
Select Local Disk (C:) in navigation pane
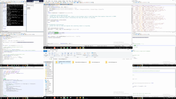(49, 91)
